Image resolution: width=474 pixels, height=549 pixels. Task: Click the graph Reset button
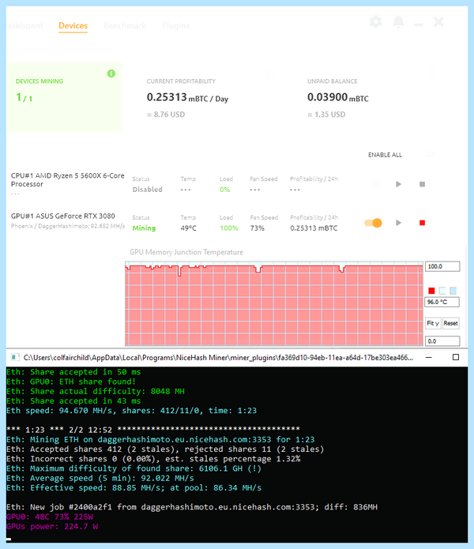(450, 323)
